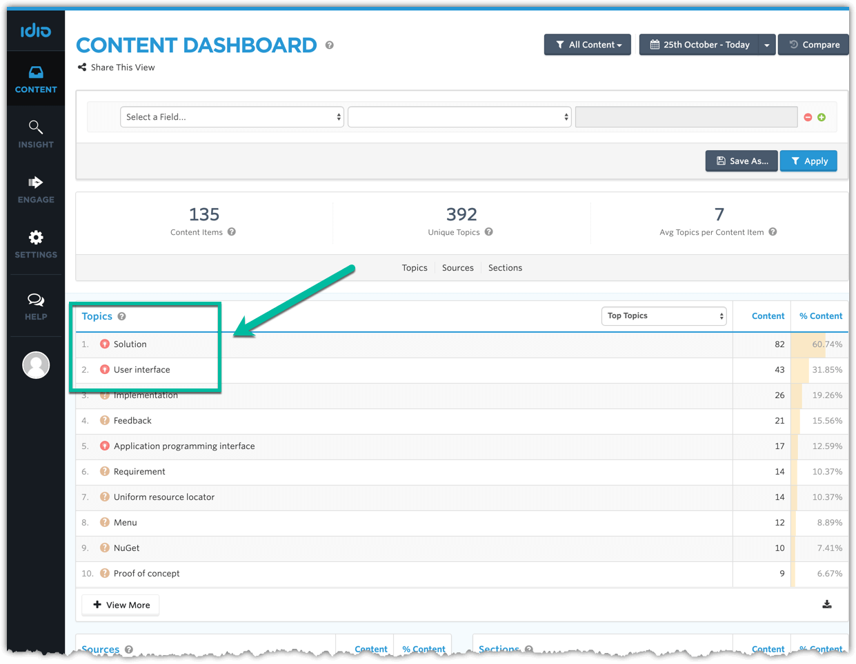
Task: Add filter row with green plus icon
Action: click(822, 117)
